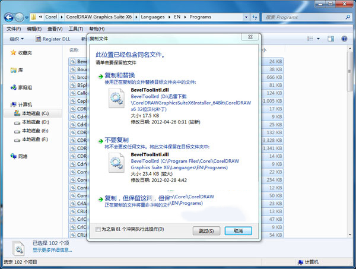
Task: Open the 文件(F) menu
Action: pyautogui.click(x=14, y=29)
